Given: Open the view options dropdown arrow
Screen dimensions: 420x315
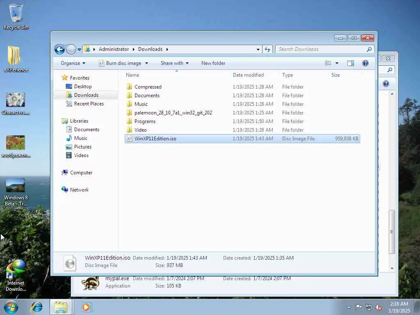Looking at the screenshot, I should tap(337, 64).
